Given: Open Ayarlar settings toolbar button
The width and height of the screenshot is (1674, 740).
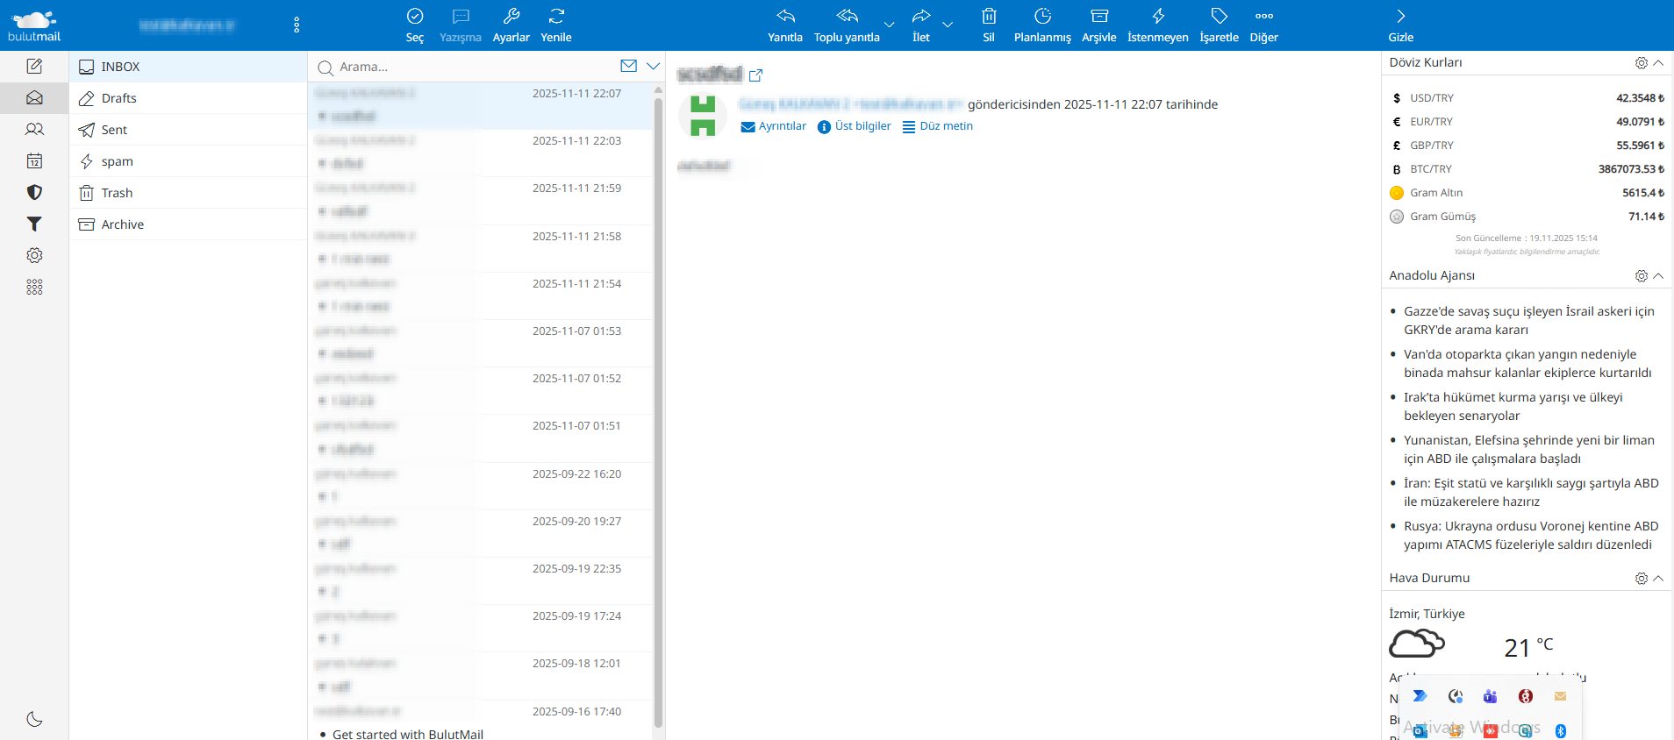Looking at the screenshot, I should (x=511, y=25).
